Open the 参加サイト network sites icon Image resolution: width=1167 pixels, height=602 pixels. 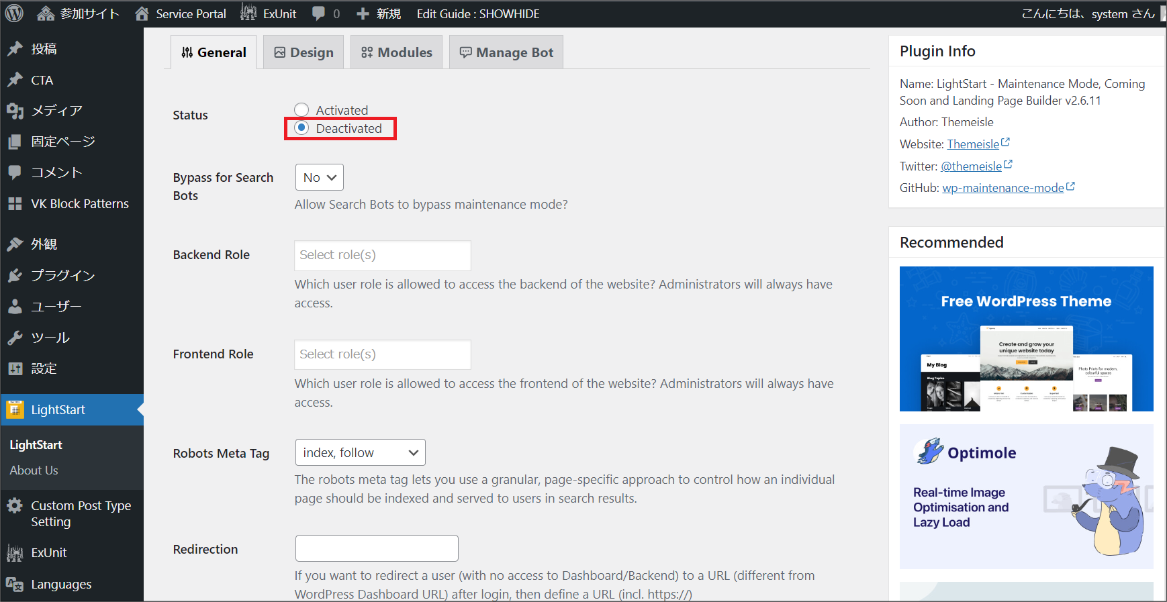[x=46, y=13]
